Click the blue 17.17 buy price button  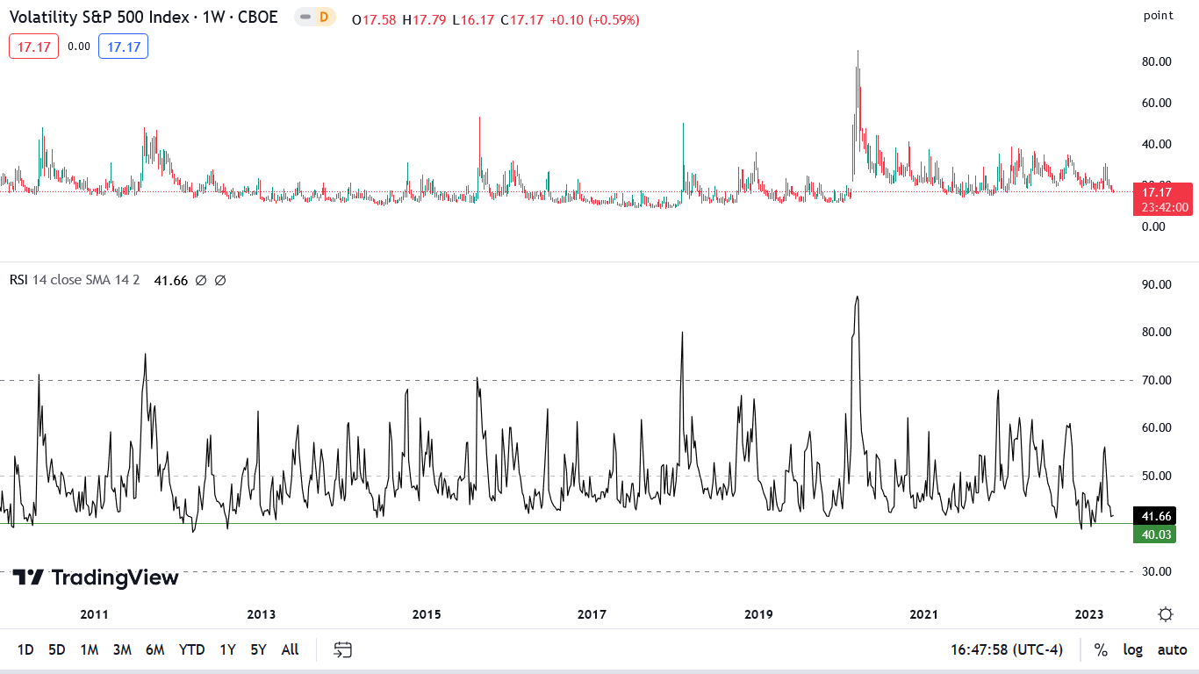(x=123, y=47)
